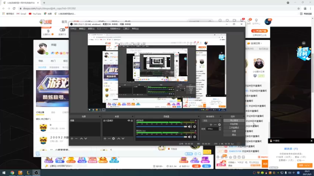Open Settings from OBS controls panel
Screen dimensions: 314x176
234,131
